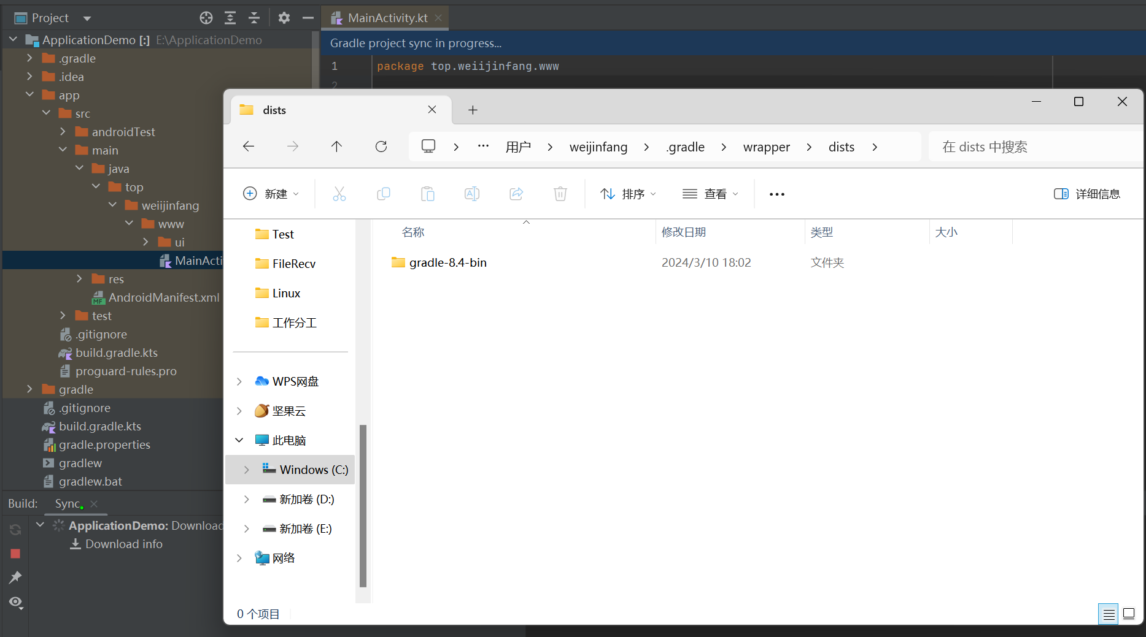Expand Windows (C:) drive node
This screenshot has width=1146, height=637.
(247, 470)
